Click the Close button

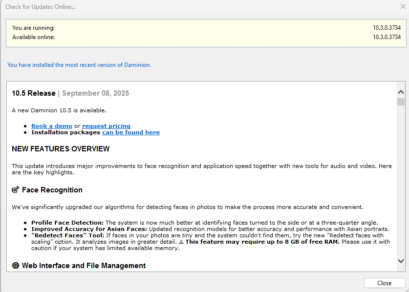point(385,283)
